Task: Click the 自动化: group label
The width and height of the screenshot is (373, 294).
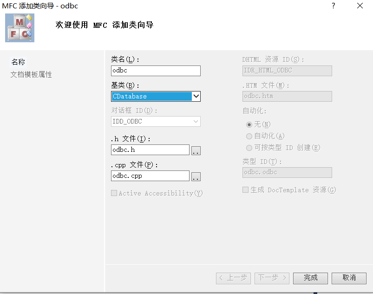Action: click(254, 111)
